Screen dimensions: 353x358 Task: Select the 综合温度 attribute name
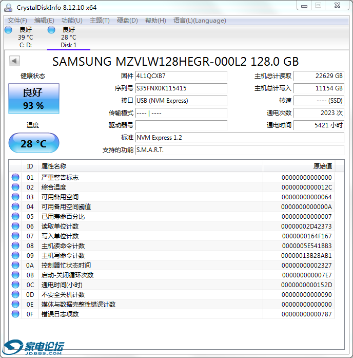pos(54,187)
